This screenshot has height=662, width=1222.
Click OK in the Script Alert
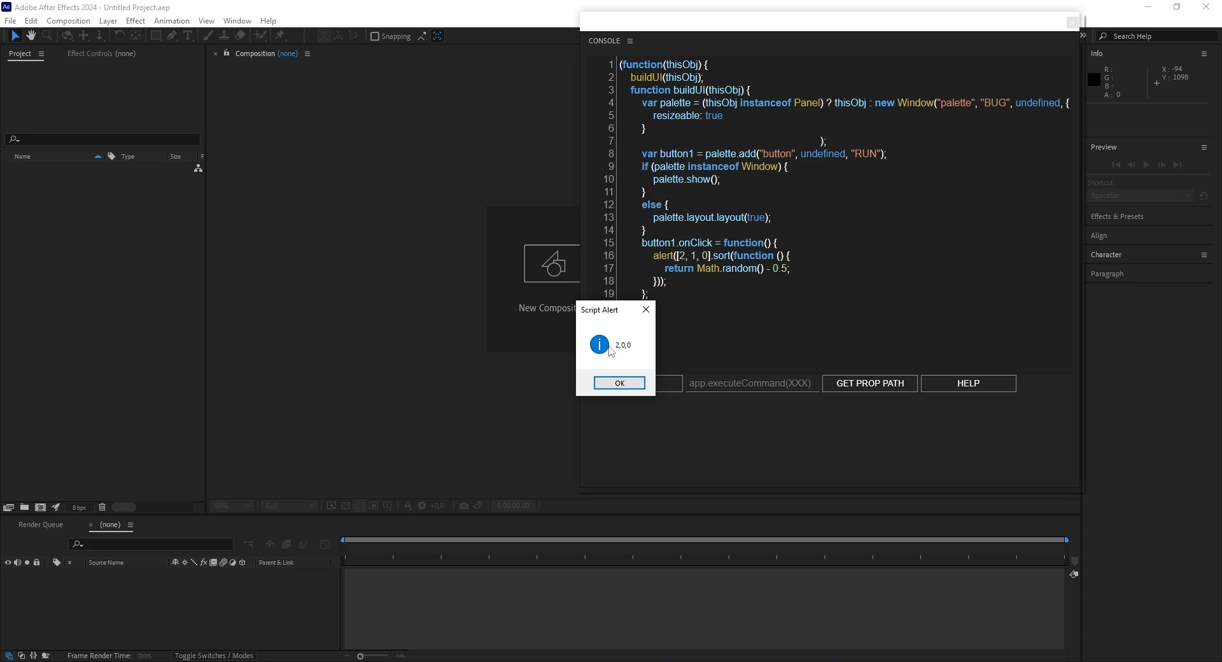[619, 383]
